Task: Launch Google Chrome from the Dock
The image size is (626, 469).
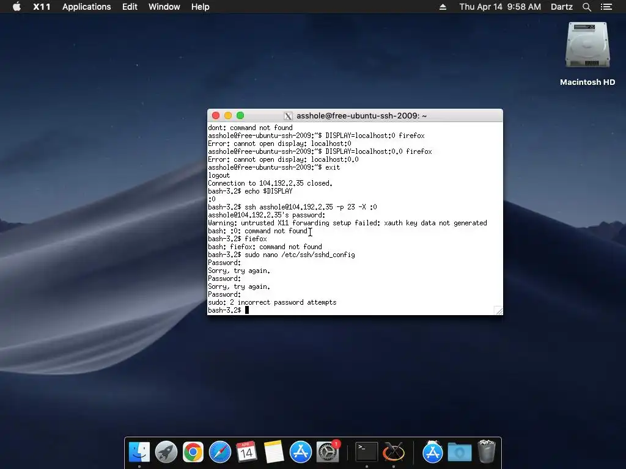Action: [x=193, y=452]
